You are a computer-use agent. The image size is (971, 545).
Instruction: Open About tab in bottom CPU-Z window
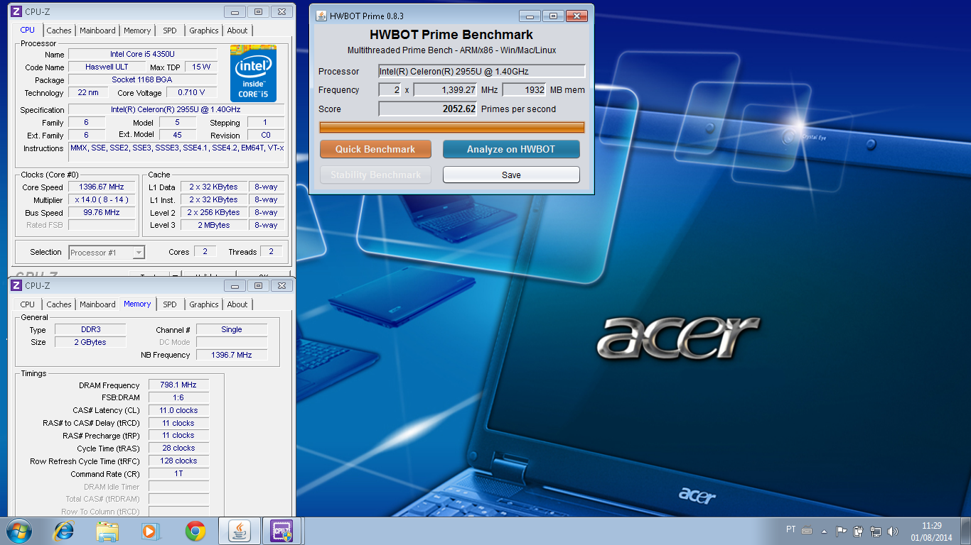pos(237,304)
